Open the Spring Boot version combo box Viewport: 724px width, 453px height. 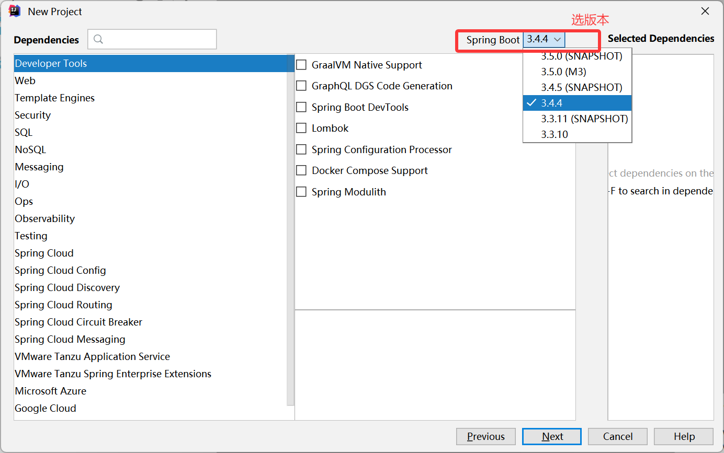[544, 39]
